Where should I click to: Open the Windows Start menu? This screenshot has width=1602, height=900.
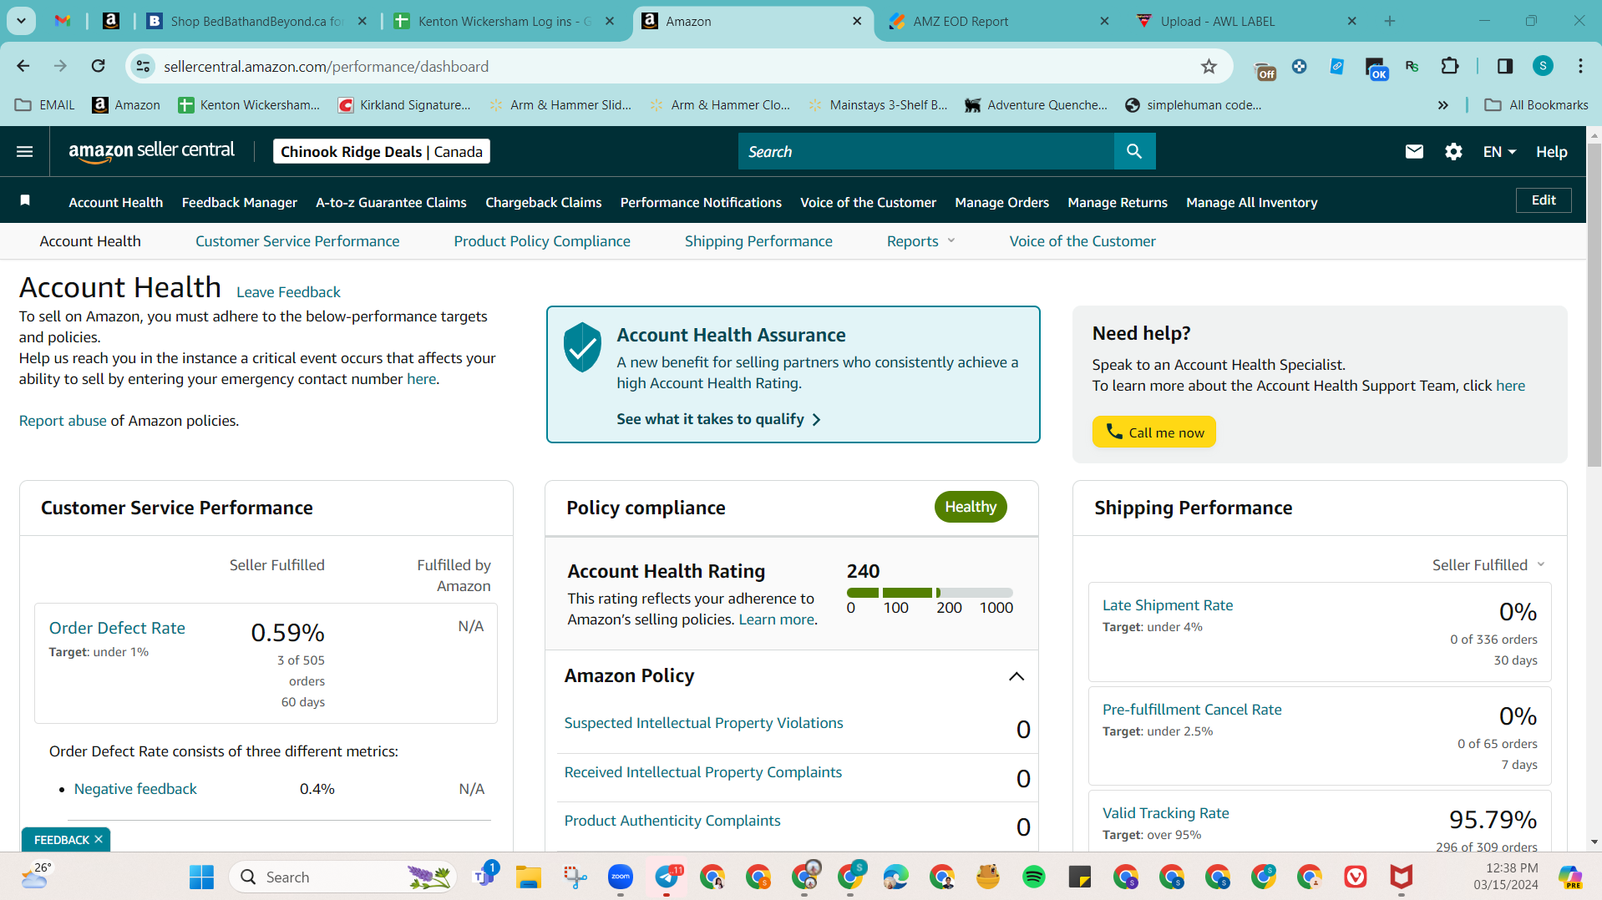[x=201, y=877]
